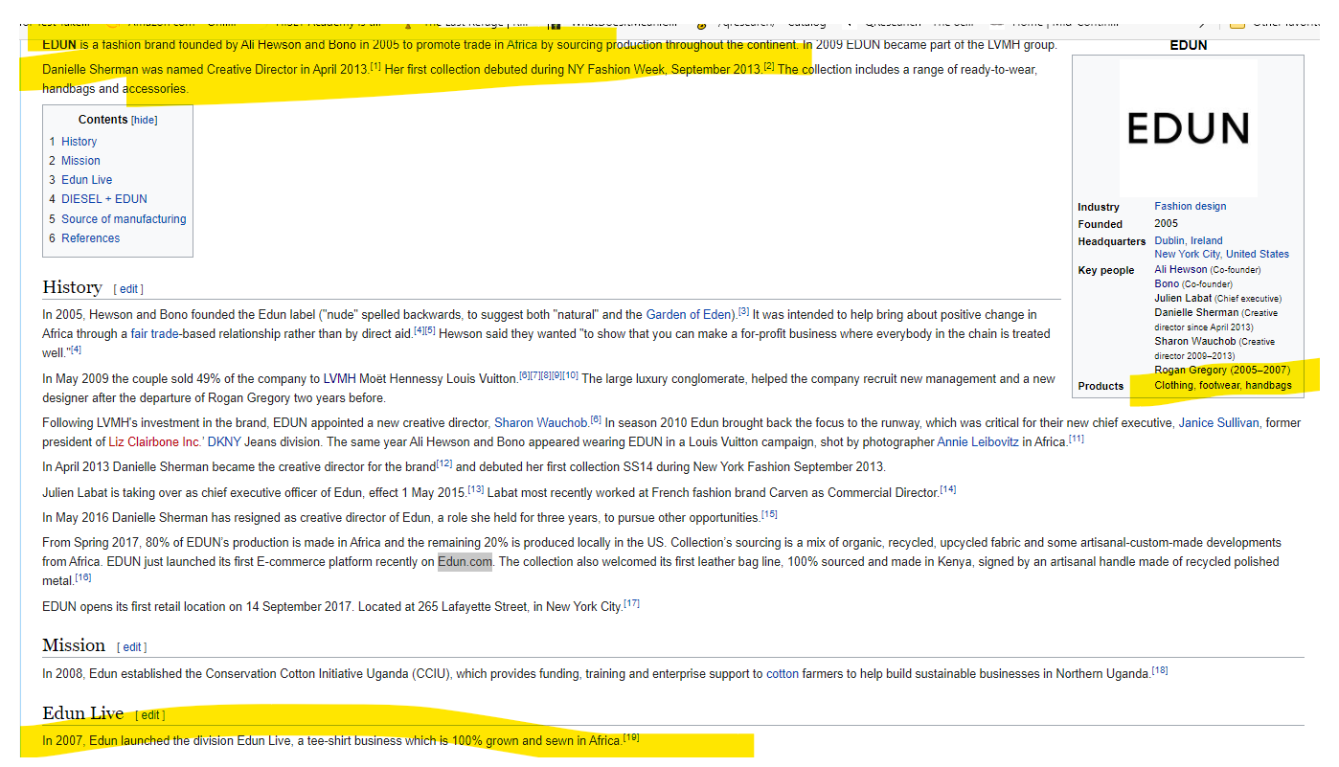Follow the Sharon Wauchob link in History
This screenshot has width=1339, height=767.
[541, 423]
